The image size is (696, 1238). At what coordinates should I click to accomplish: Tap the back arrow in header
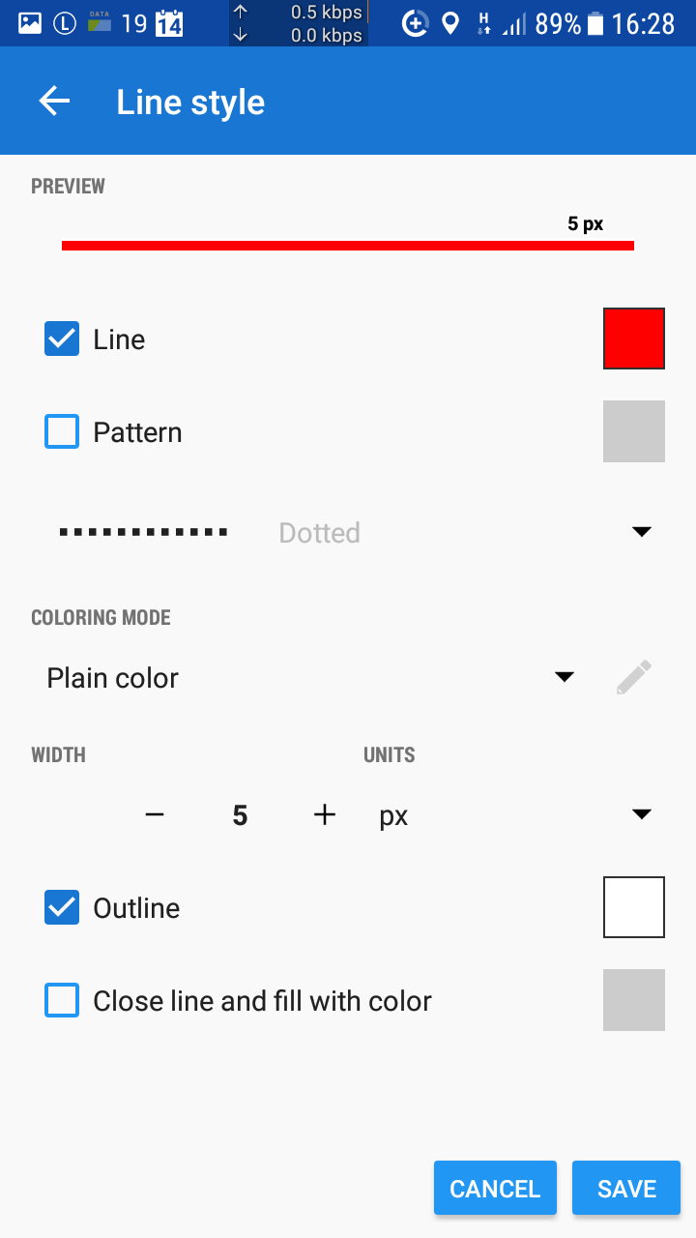click(54, 102)
